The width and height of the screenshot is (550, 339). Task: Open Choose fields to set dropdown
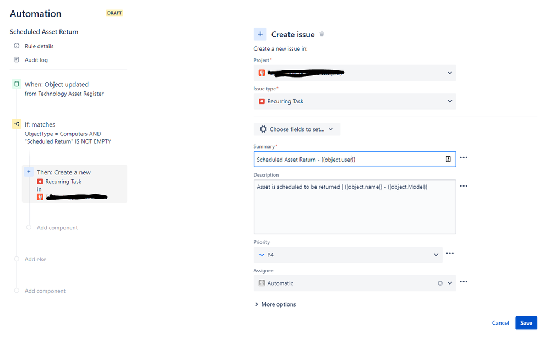[297, 129]
